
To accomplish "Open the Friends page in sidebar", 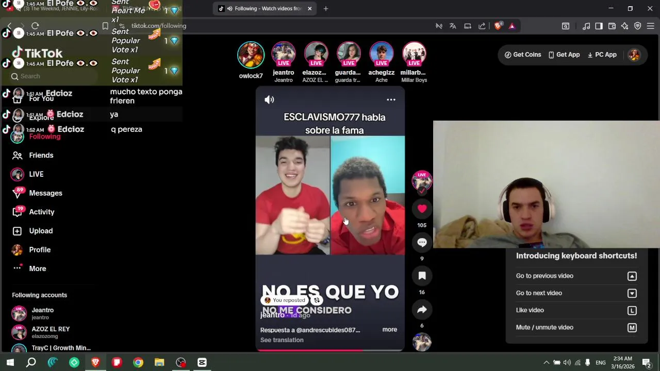I will [x=41, y=155].
